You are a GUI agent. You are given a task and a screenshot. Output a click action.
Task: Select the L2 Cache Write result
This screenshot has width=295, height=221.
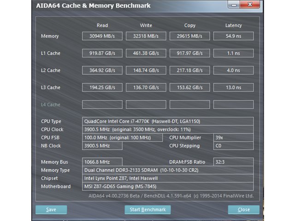146,70
